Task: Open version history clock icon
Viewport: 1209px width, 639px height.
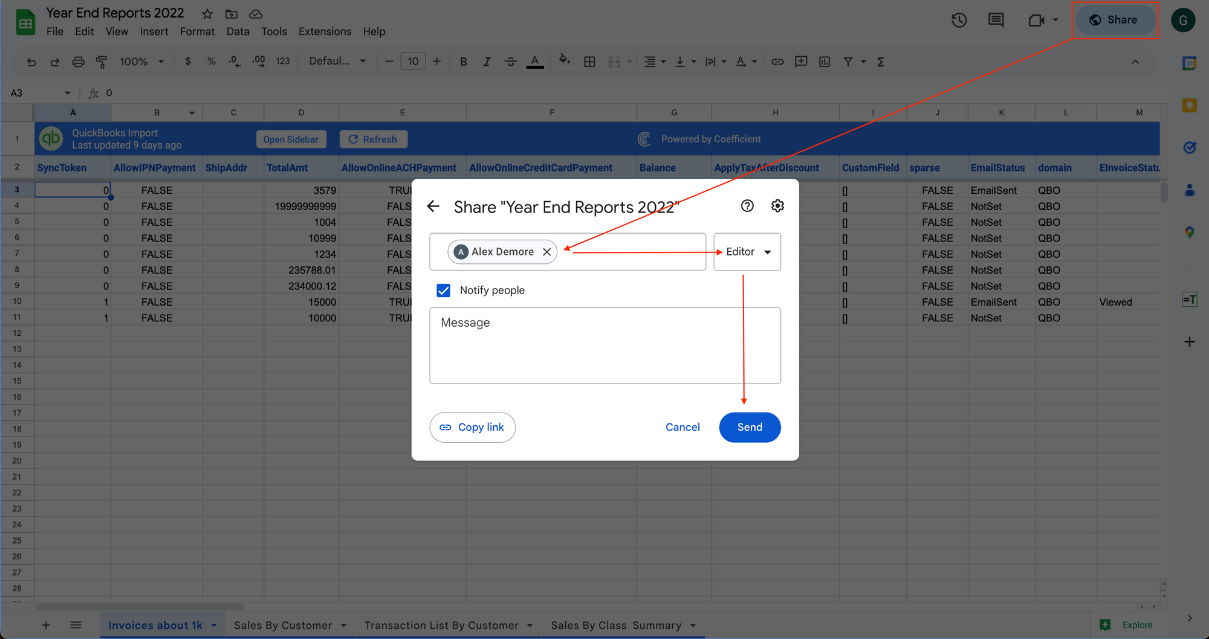Action: pyautogui.click(x=959, y=21)
